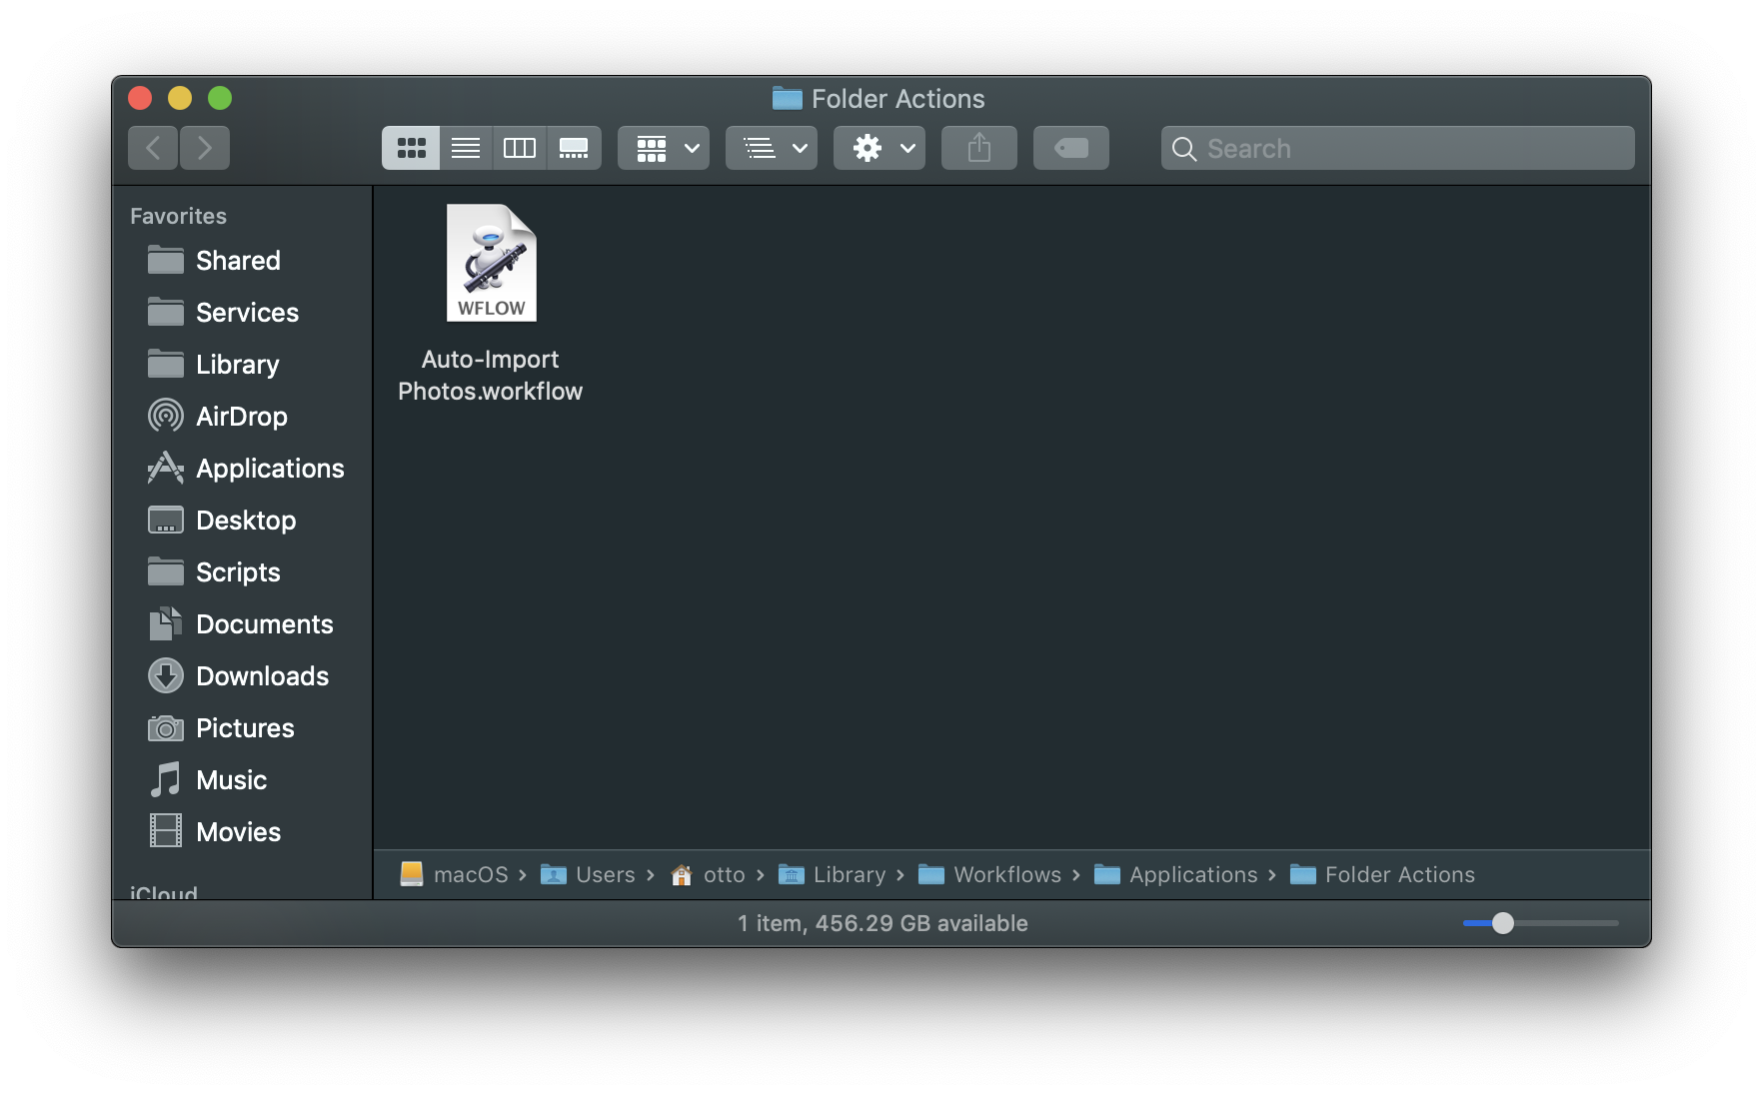Open the Applications folder in the sidebar
1763x1095 pixels.
tap(270, 468)
